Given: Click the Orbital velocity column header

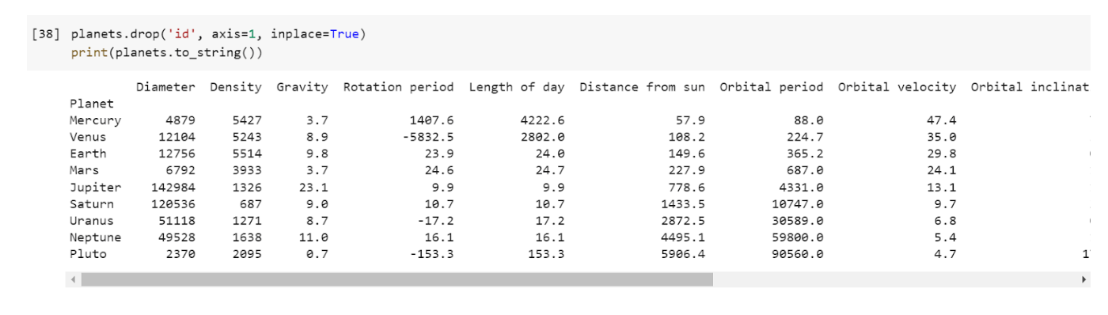Looking at the screenshot, I should [897, 87].
